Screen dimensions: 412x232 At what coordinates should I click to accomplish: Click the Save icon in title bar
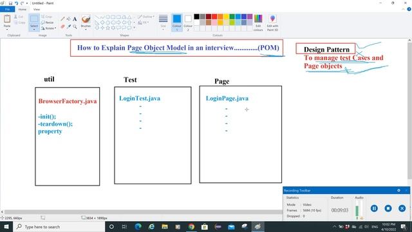tap(10, 3)
